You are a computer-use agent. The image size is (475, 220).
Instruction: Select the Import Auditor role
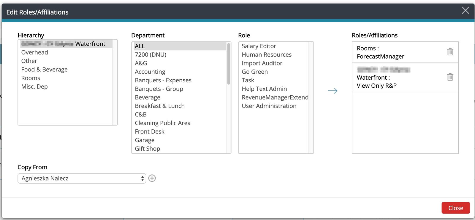262,63
